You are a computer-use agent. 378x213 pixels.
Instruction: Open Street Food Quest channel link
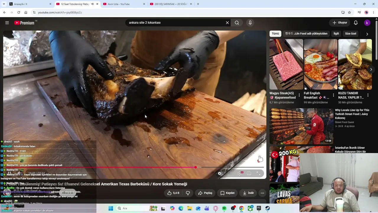(344, 122)
